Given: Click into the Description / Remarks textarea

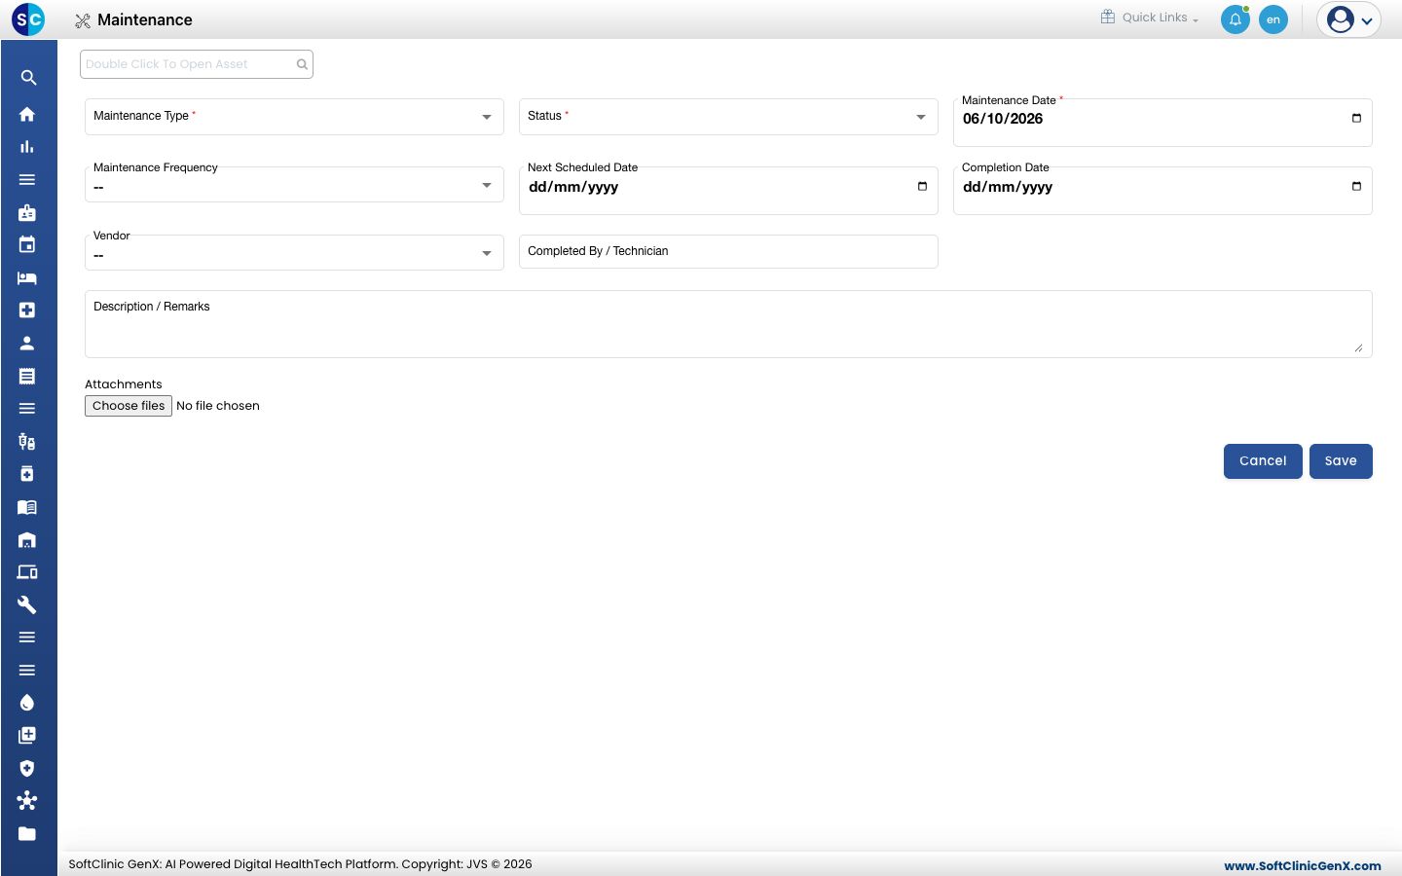Looking at the screenshot, I should click(x=728, y=324).
